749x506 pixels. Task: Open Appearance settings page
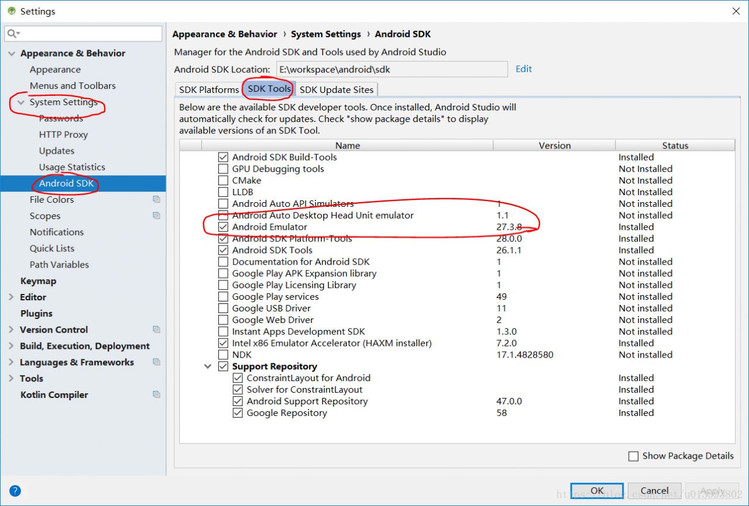[x=55, y=70]
